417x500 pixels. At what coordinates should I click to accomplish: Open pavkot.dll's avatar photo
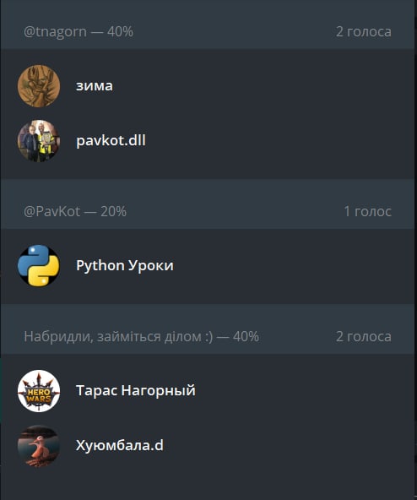click(39, 141)
